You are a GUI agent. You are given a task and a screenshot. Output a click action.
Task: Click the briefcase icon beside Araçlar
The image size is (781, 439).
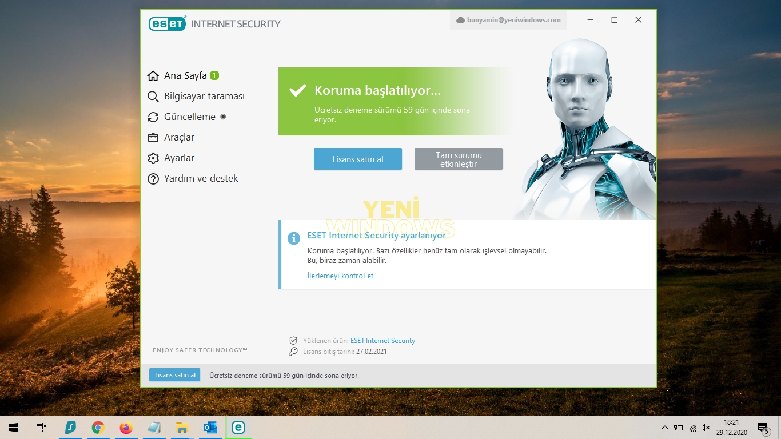pyautogui.click(x=153, y=138)
